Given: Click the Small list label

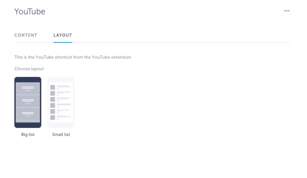Looking at the screenshot, I should pos(61,135).
